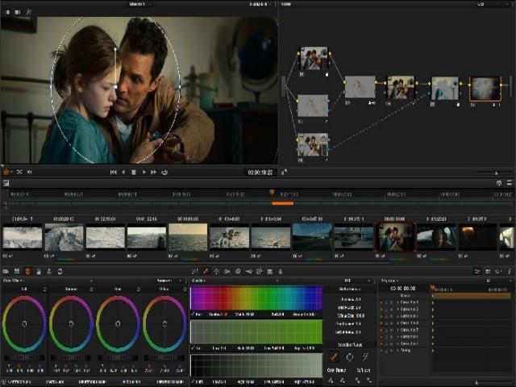Adjust the Lift master wheel slider
Viewport: 516px width, 387px height.
click(24, 358)
